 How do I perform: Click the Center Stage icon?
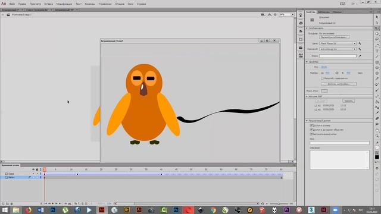275,14
